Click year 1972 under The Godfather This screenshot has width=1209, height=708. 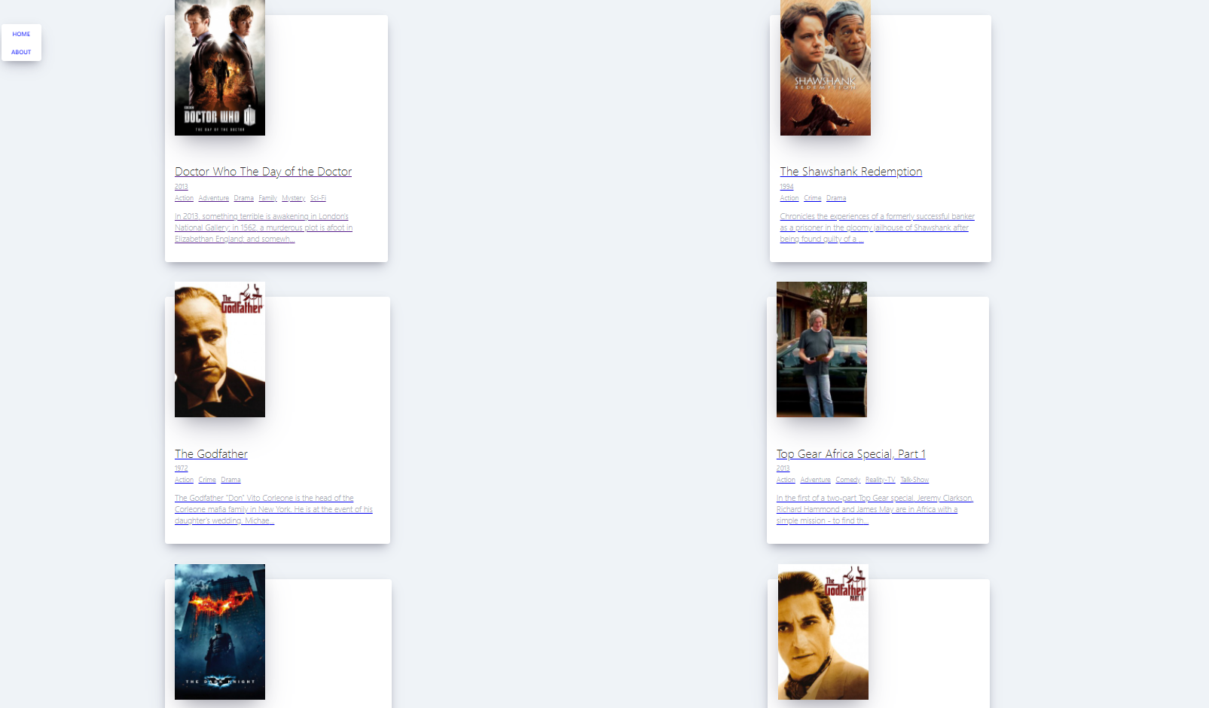[182, 468]
